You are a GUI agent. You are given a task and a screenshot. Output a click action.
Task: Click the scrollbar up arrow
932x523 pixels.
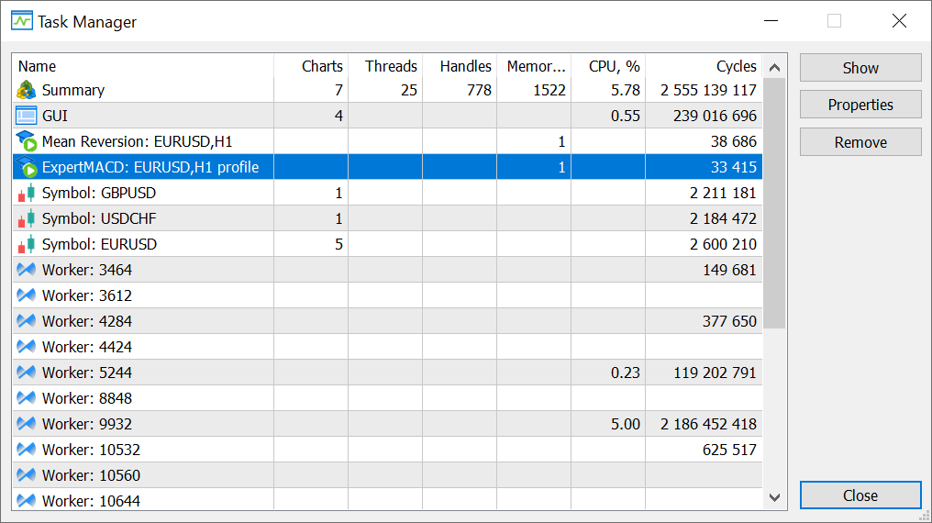[774, 67]
